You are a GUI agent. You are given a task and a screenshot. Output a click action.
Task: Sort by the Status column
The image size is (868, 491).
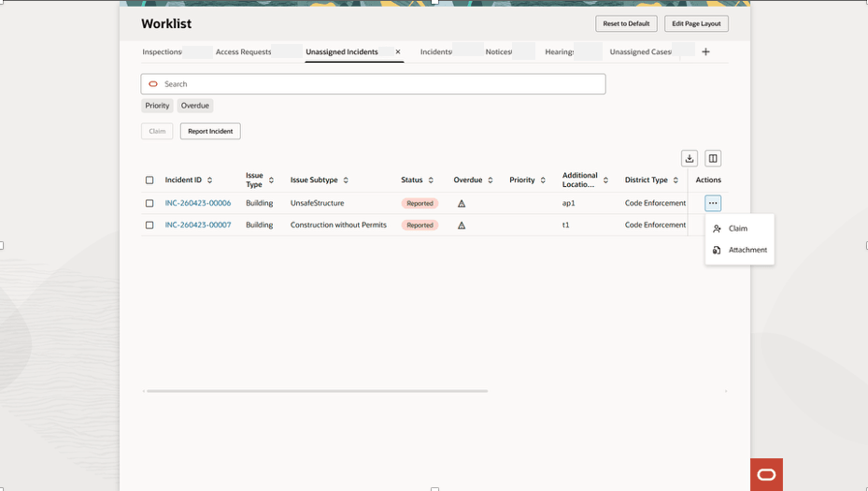click(x=431, y=181)
